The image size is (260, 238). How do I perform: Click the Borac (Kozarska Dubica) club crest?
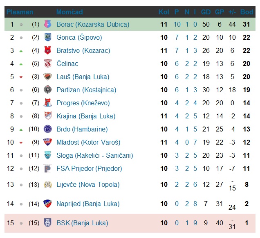(x=47, y=25)
